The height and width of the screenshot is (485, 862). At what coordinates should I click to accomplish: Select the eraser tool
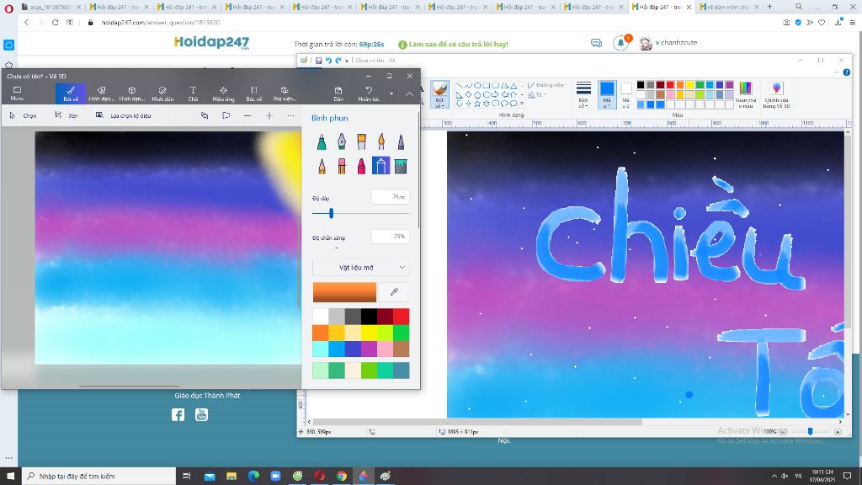342,166
